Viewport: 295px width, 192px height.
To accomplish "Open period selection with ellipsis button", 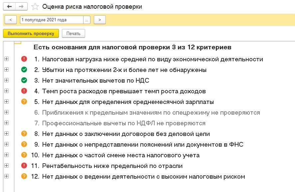I will coord(87,20).
